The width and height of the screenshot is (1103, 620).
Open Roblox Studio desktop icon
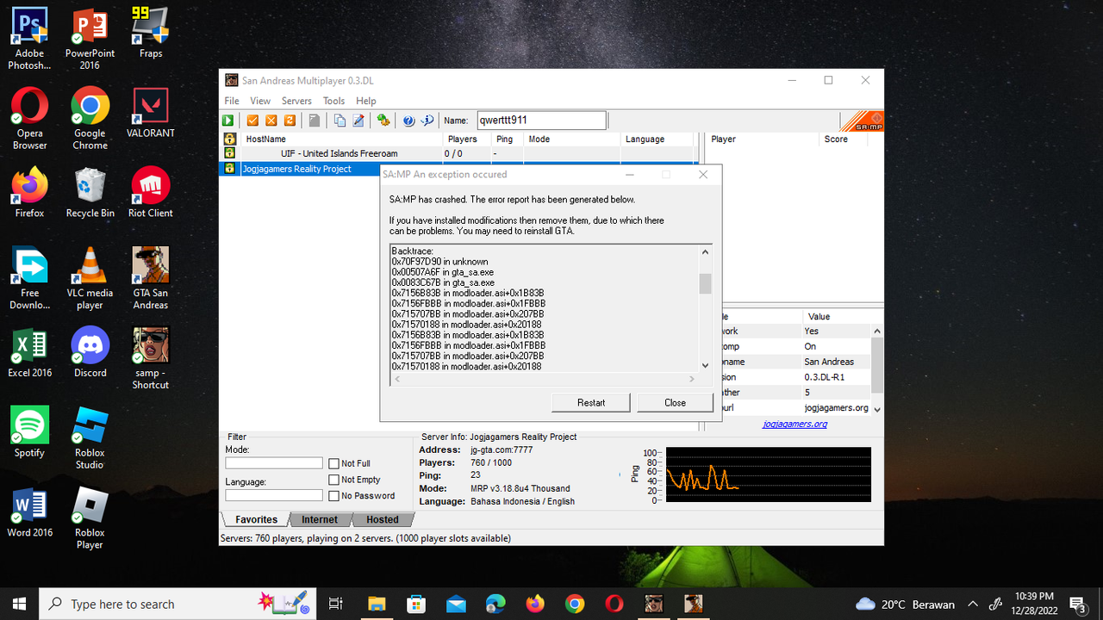[90, 439]
